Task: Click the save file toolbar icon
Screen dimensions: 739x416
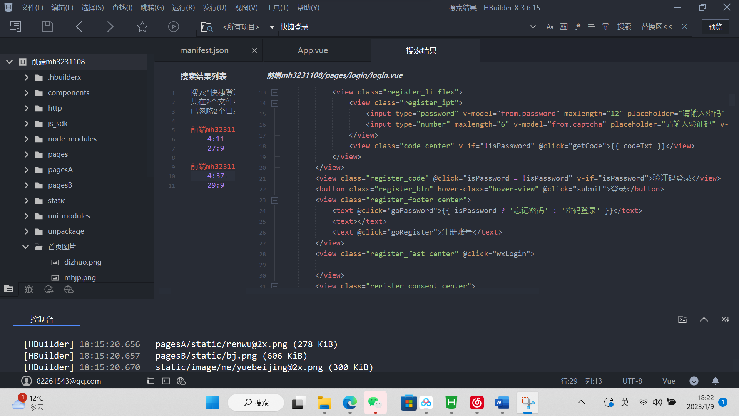Action: coord(47,27)
